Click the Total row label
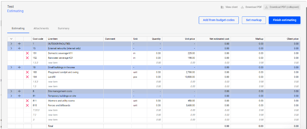This screenshot has width=307, height=129. tap(51, 126)
